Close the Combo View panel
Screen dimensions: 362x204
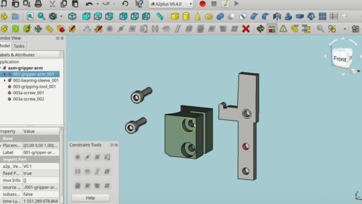[62, 38]
